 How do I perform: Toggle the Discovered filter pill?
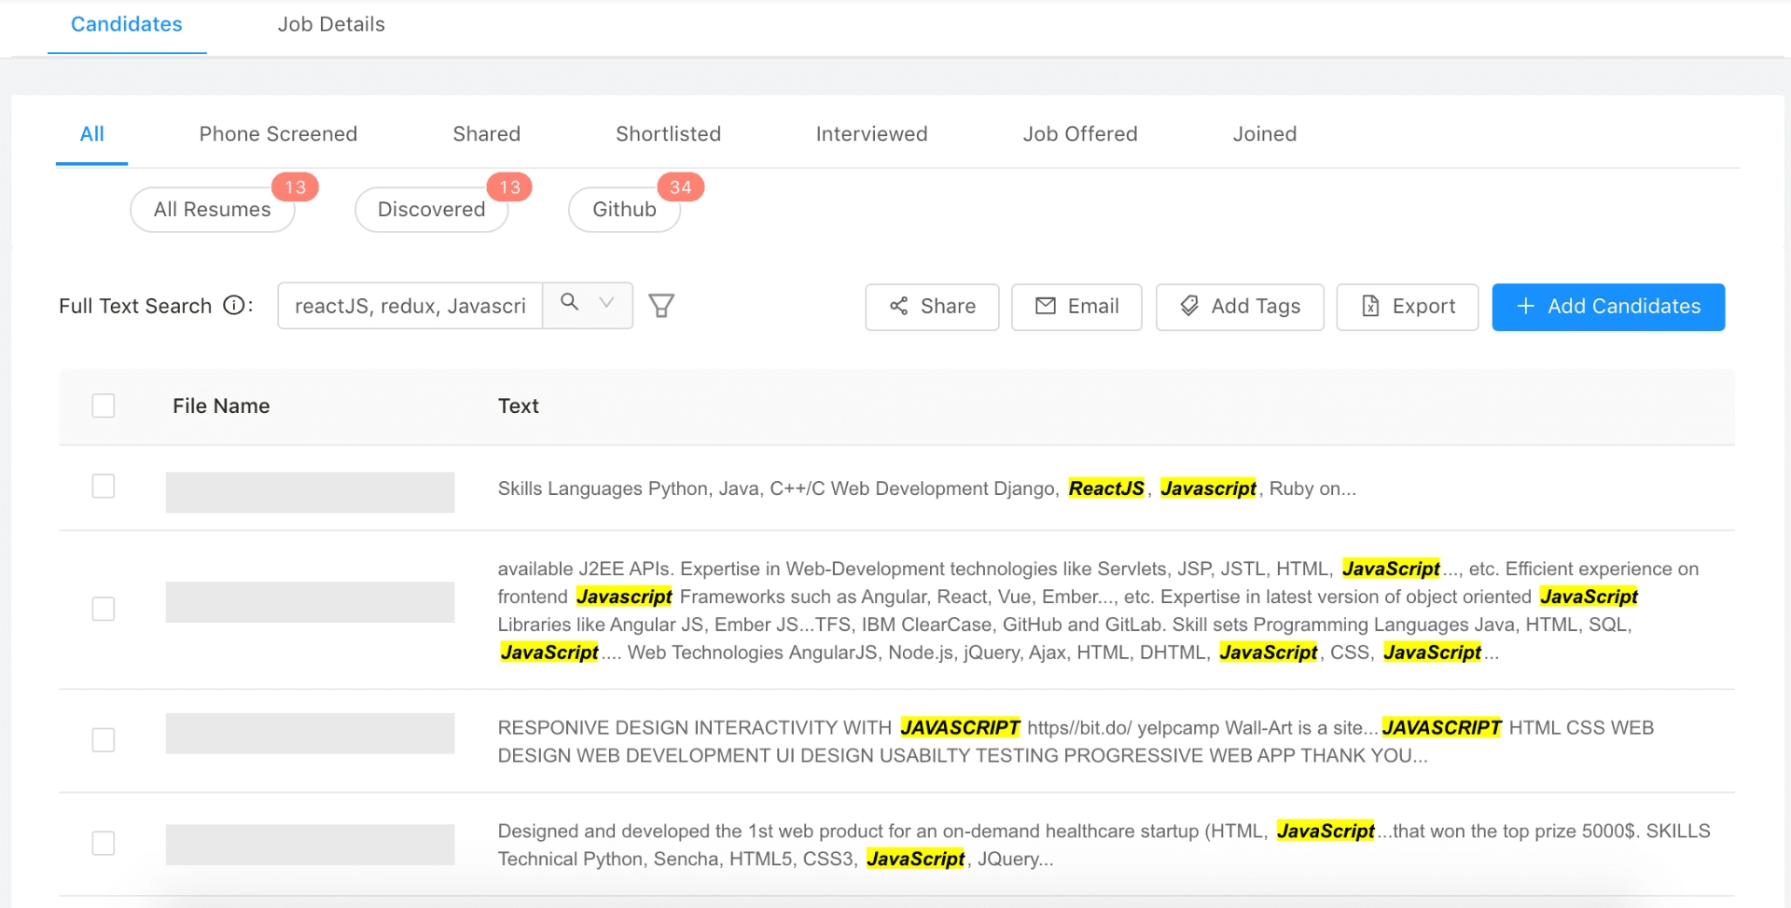coord(431,209)
